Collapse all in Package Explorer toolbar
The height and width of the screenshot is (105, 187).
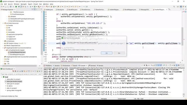pyautogui.click(x=32, y=9)
